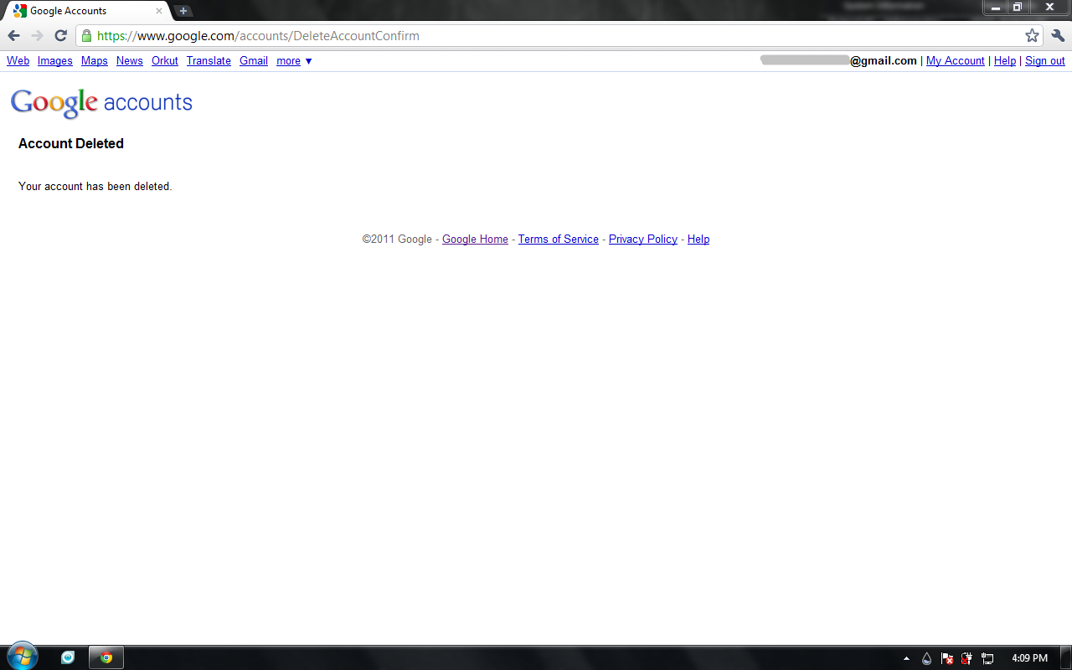
Task: Click the ©2011 Google footer text
Action: coord(397,240)
